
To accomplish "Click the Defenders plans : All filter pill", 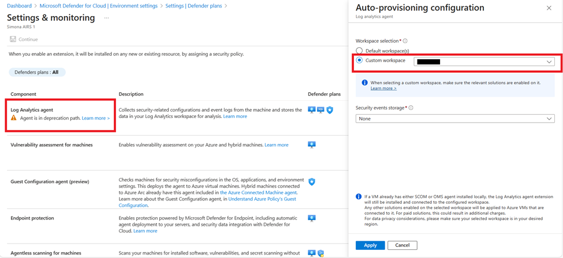I will click(x=37, y=72).
